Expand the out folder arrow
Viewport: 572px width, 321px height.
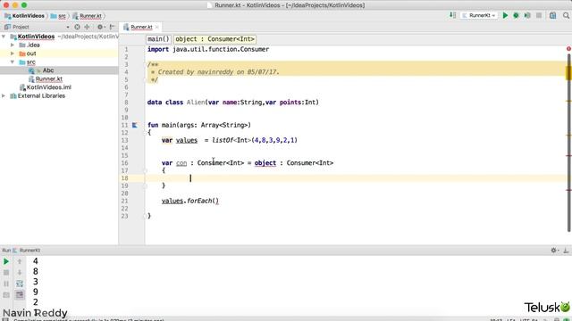[x=13, y=53]
